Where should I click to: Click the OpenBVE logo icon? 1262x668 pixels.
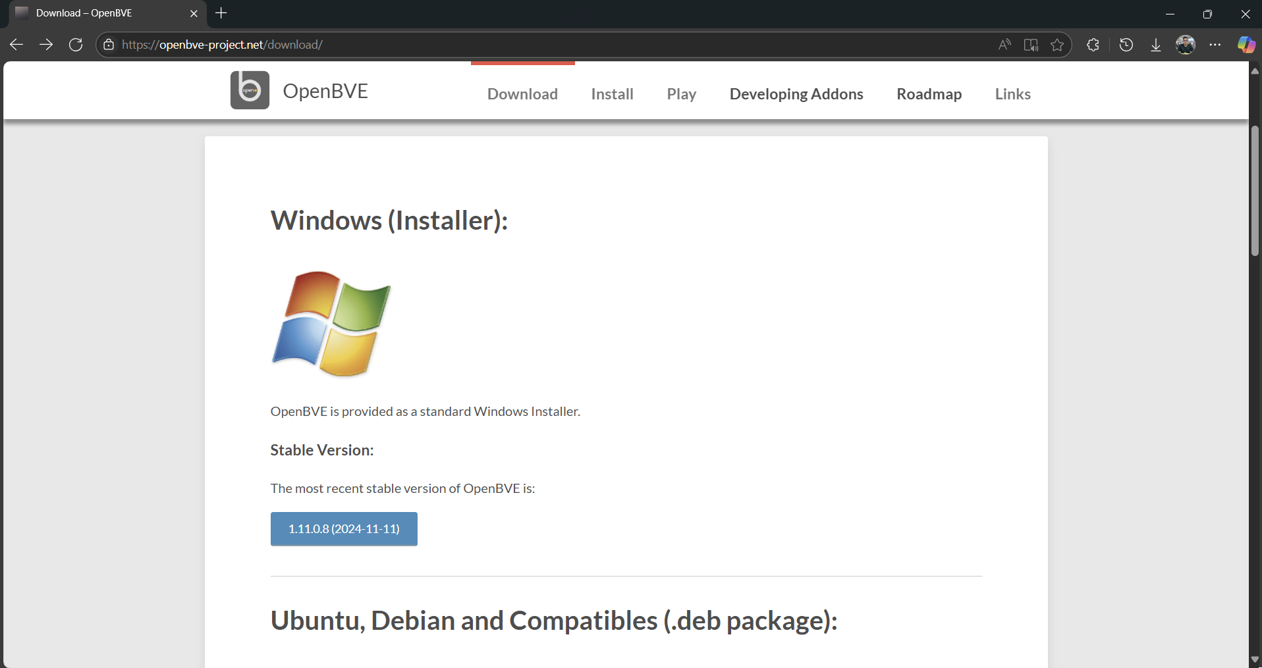pyautogui.click(x=250, y=90)
